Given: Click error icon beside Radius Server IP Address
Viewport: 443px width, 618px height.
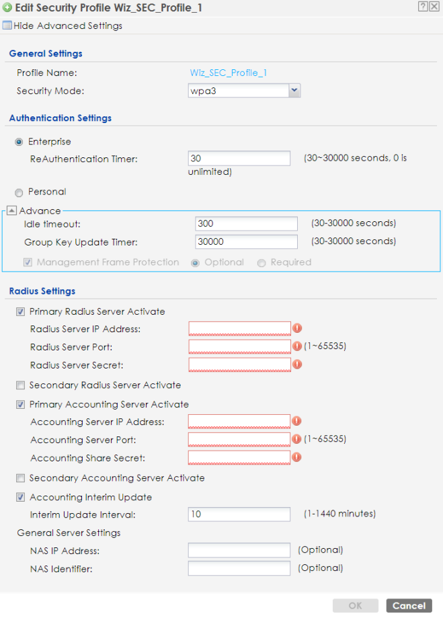Looking at the screenshot, I should coord(296,328).
